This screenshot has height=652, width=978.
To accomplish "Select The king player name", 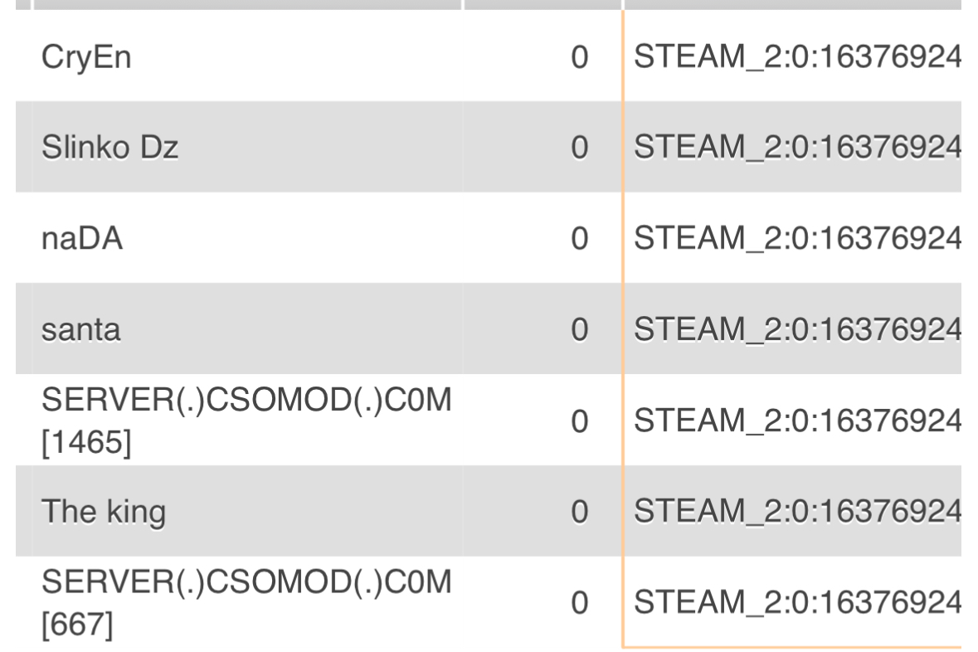I will pyautogui.click(x=104, y=513).
